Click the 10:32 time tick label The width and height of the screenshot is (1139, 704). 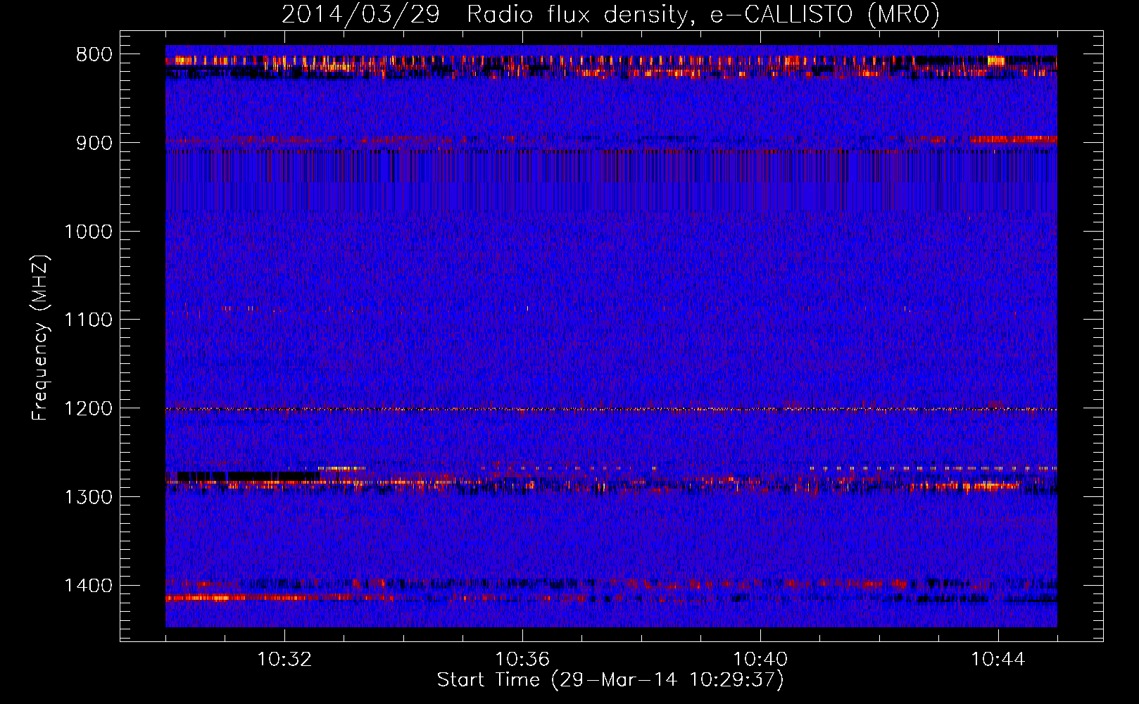tap(284, 660)
